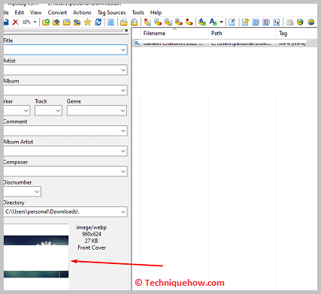321x294 pixels.
Task: Open the Actions menu
Action: pyautogui.click(x=82, y=13)
